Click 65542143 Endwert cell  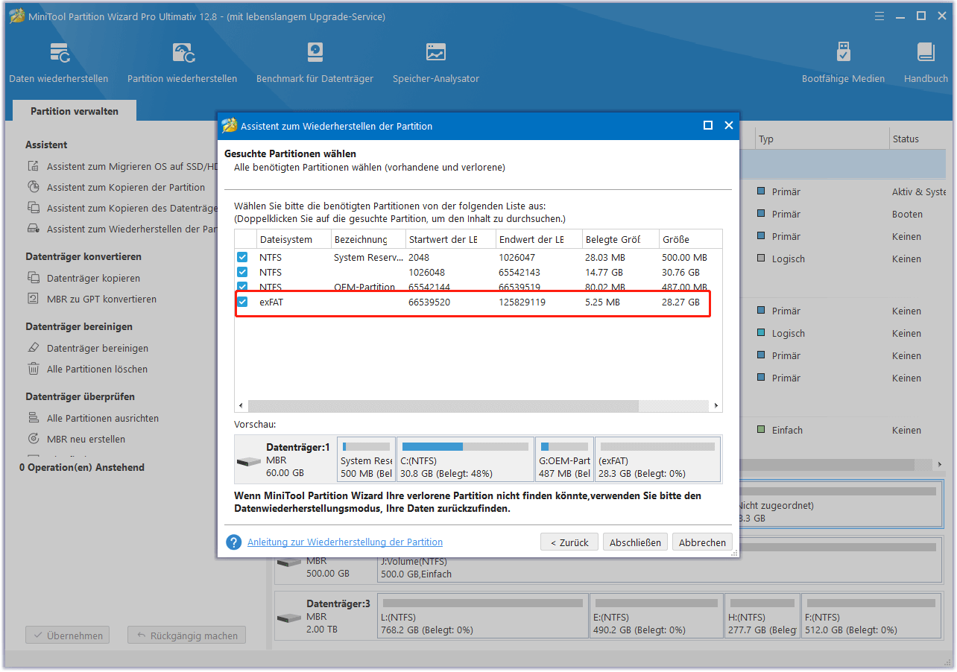point(519,272)
